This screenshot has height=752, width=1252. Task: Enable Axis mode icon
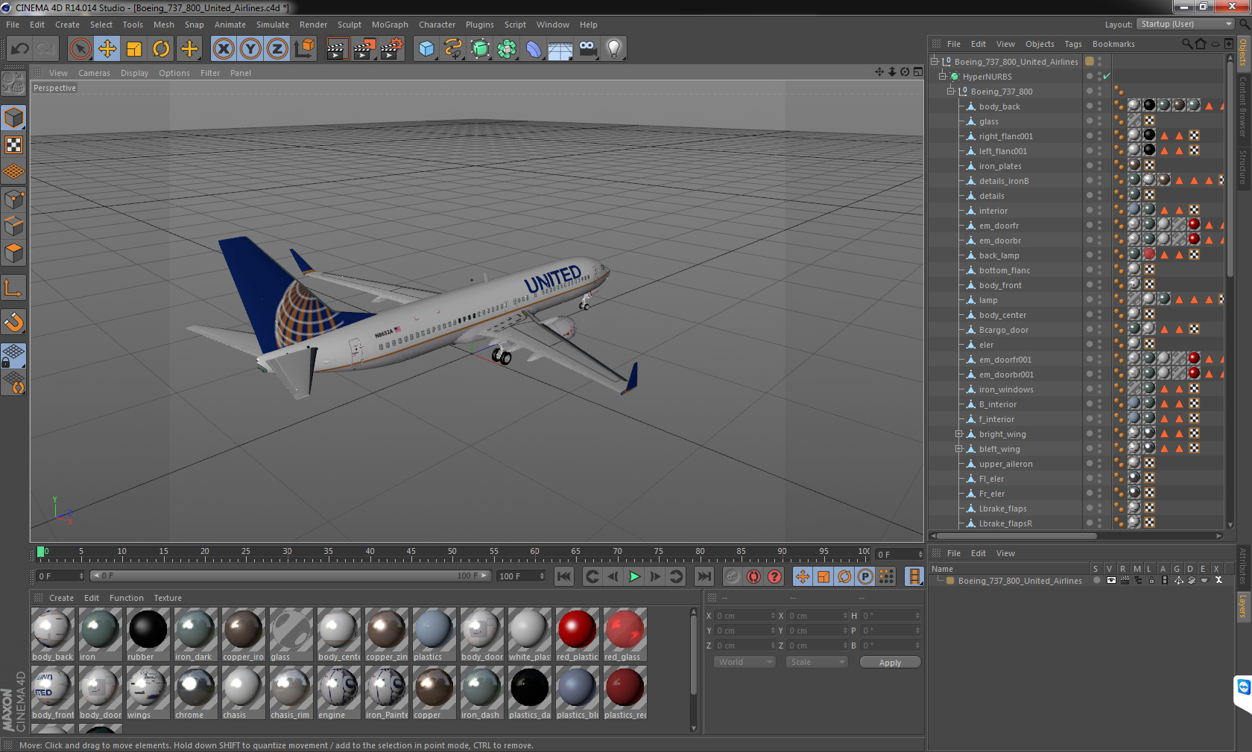click(14, 287)
